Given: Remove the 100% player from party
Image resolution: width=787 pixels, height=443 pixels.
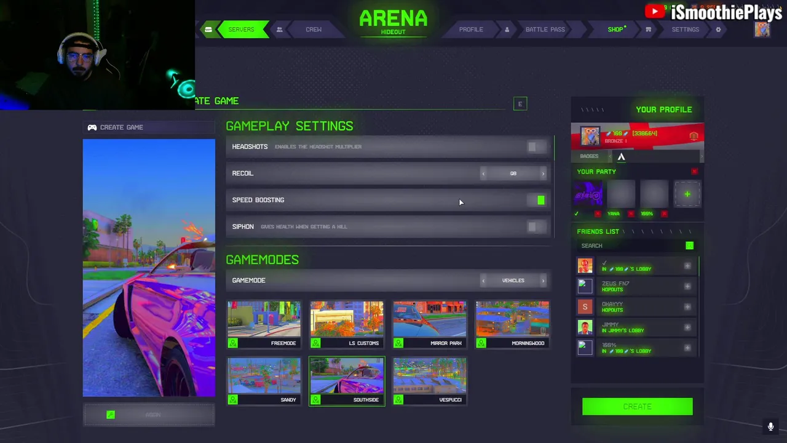Looking at the screenshot, I should coord(664,214).
